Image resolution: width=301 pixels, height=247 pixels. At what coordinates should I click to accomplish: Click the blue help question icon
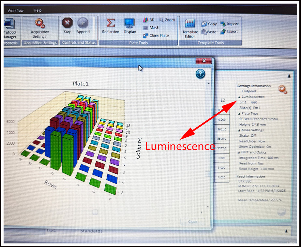[200, 74]
